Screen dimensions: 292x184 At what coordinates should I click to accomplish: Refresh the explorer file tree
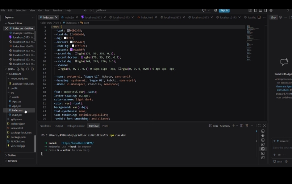28,69
